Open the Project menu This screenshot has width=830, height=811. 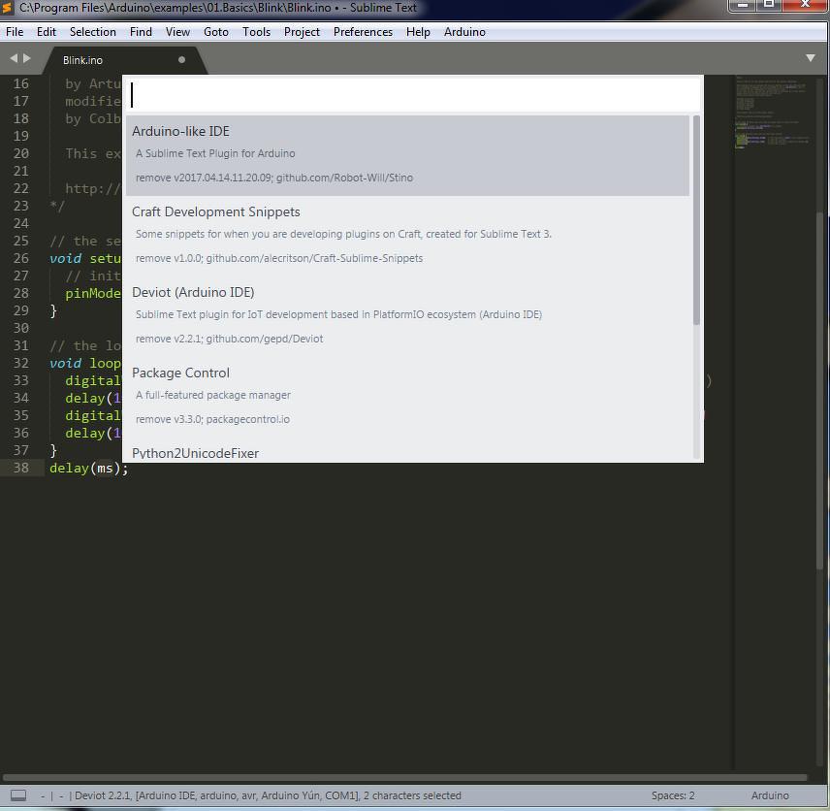[x=302, y=32]
